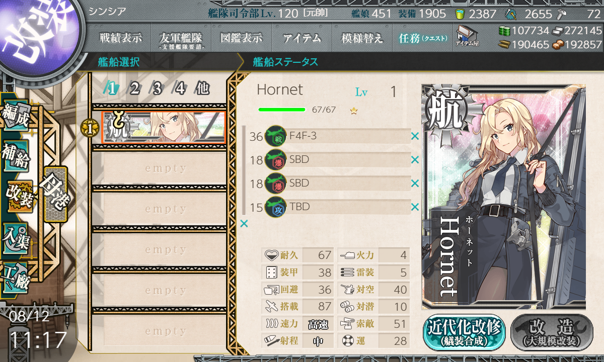Image resolution: width=604 pixels, height=362 pixels.
Task: Click the TBD torpedo bomber icon
Action: pos(275,207)
